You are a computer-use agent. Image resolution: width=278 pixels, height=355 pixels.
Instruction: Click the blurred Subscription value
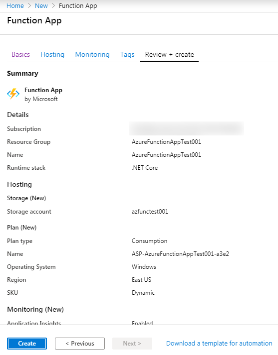(x=186, y=128)
